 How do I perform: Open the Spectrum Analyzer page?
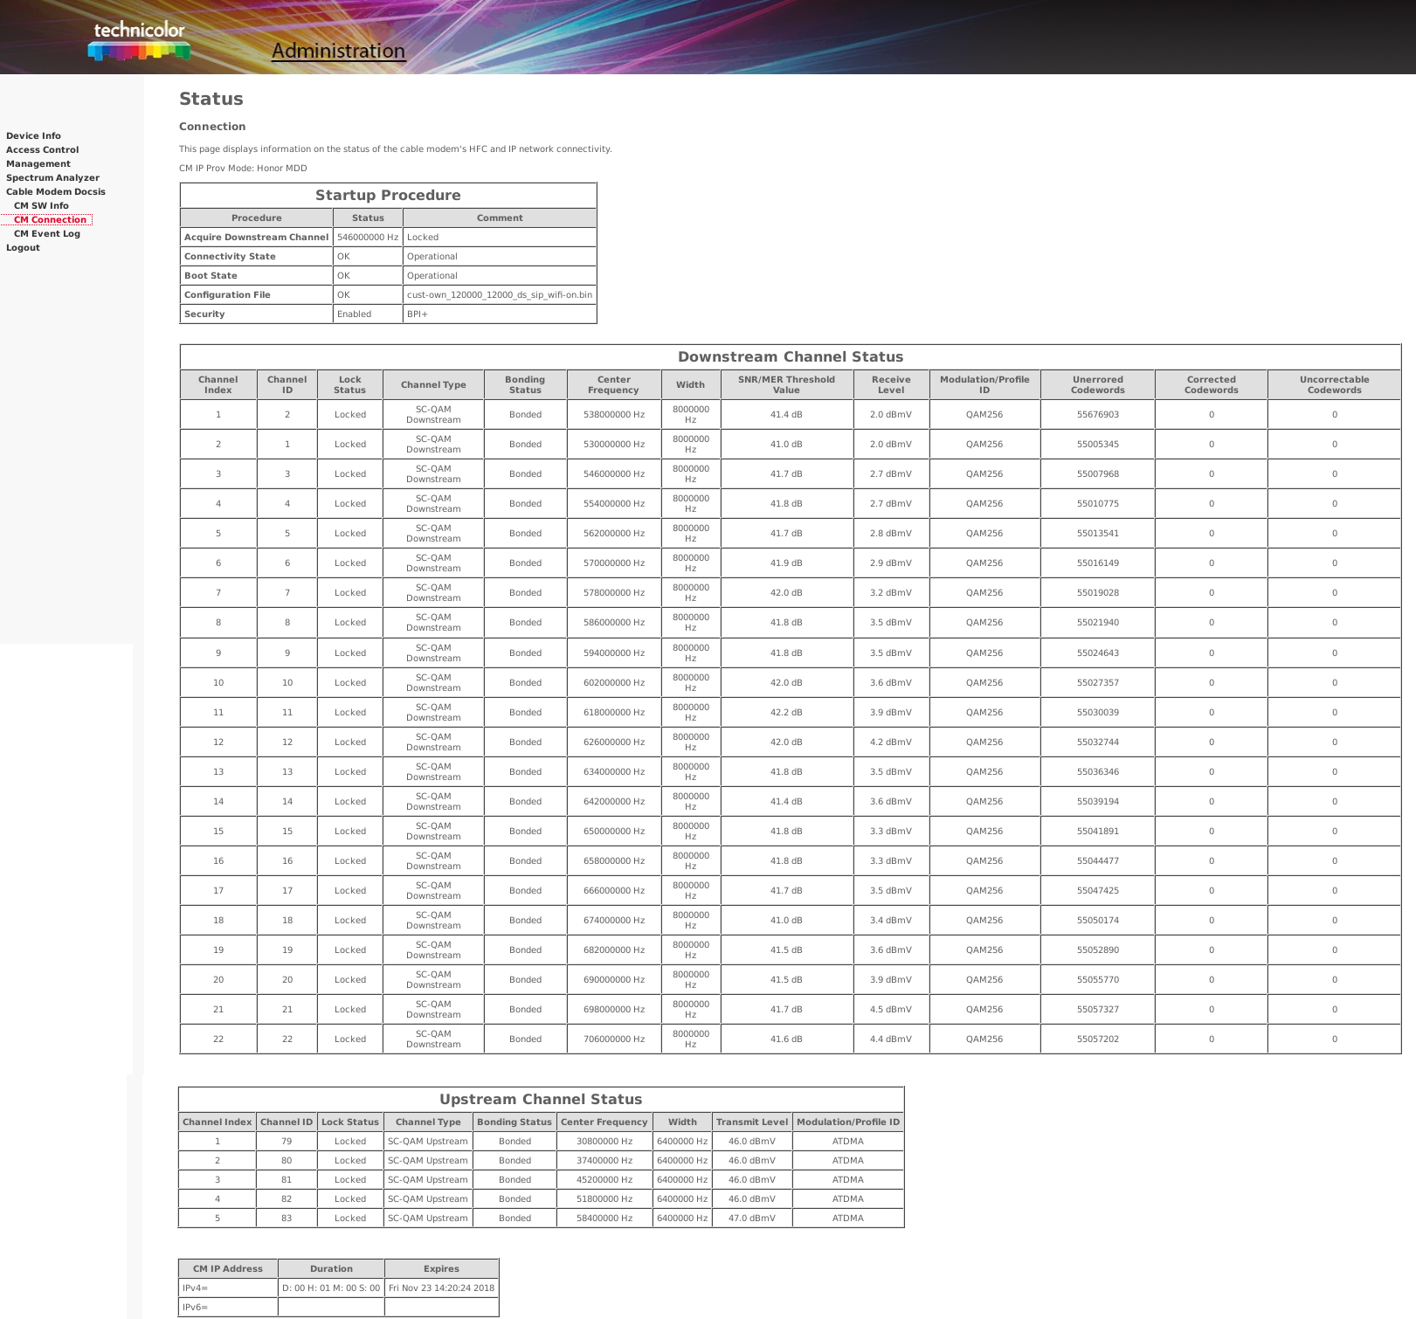[52, 178]
